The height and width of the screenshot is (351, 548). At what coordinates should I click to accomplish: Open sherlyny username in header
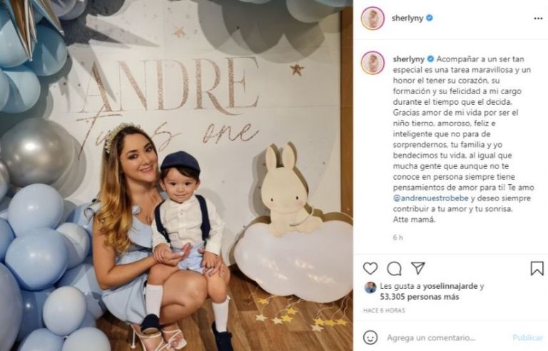point(407,18)
